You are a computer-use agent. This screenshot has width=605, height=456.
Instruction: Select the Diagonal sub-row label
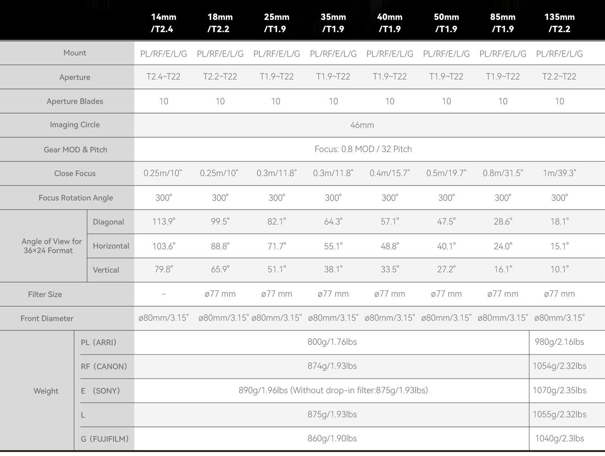point(109,222)
